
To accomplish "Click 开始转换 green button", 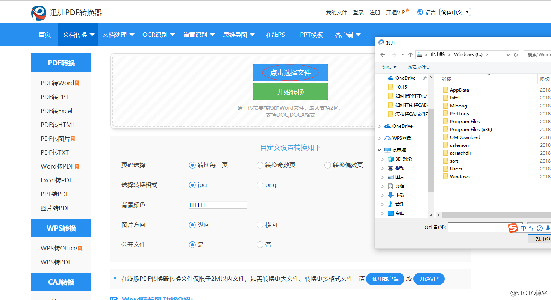I will pyautogui.click(x=291, y=92).
